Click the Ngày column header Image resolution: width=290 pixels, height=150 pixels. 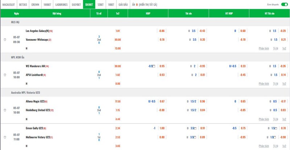pos(16,13)
